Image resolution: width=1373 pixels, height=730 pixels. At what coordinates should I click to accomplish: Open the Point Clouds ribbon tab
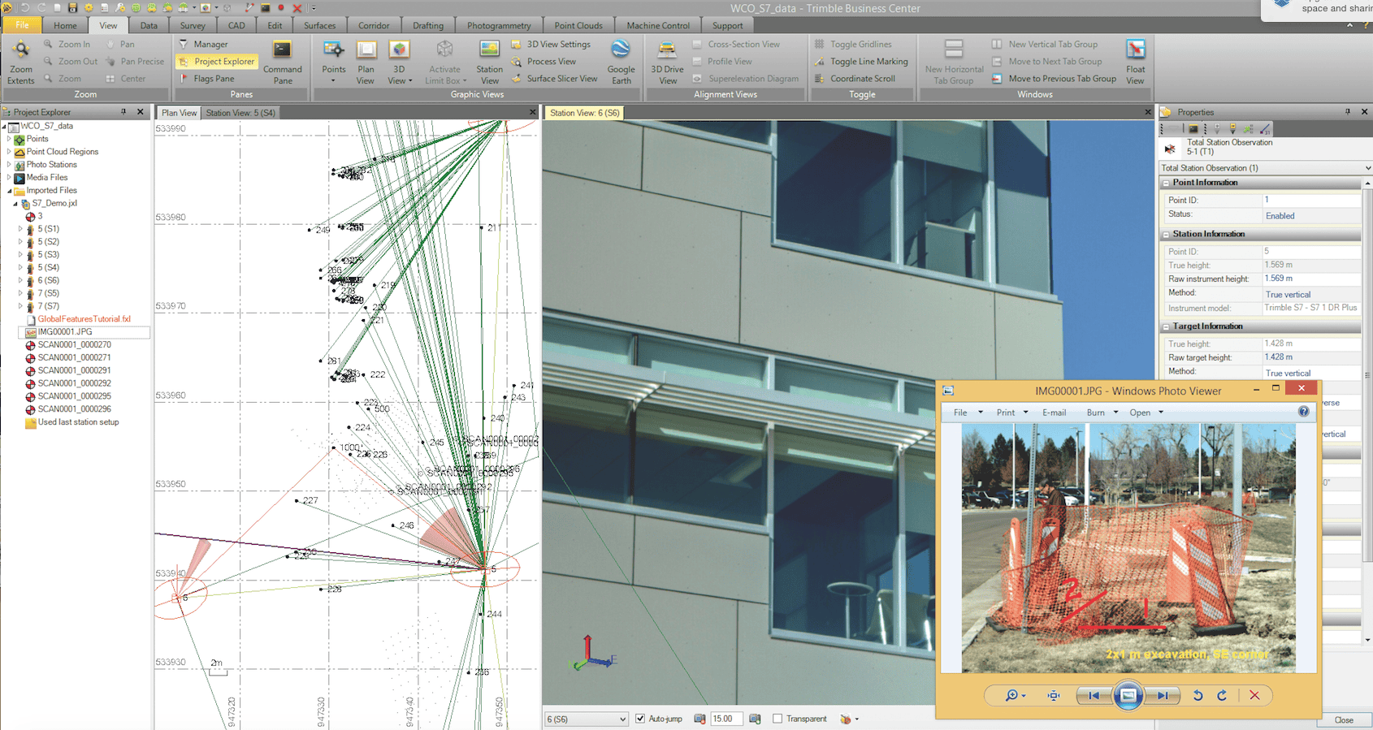click(578, 25)
